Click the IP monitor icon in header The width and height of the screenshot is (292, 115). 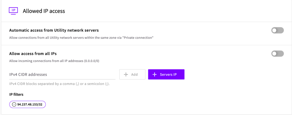coord(13,11)
